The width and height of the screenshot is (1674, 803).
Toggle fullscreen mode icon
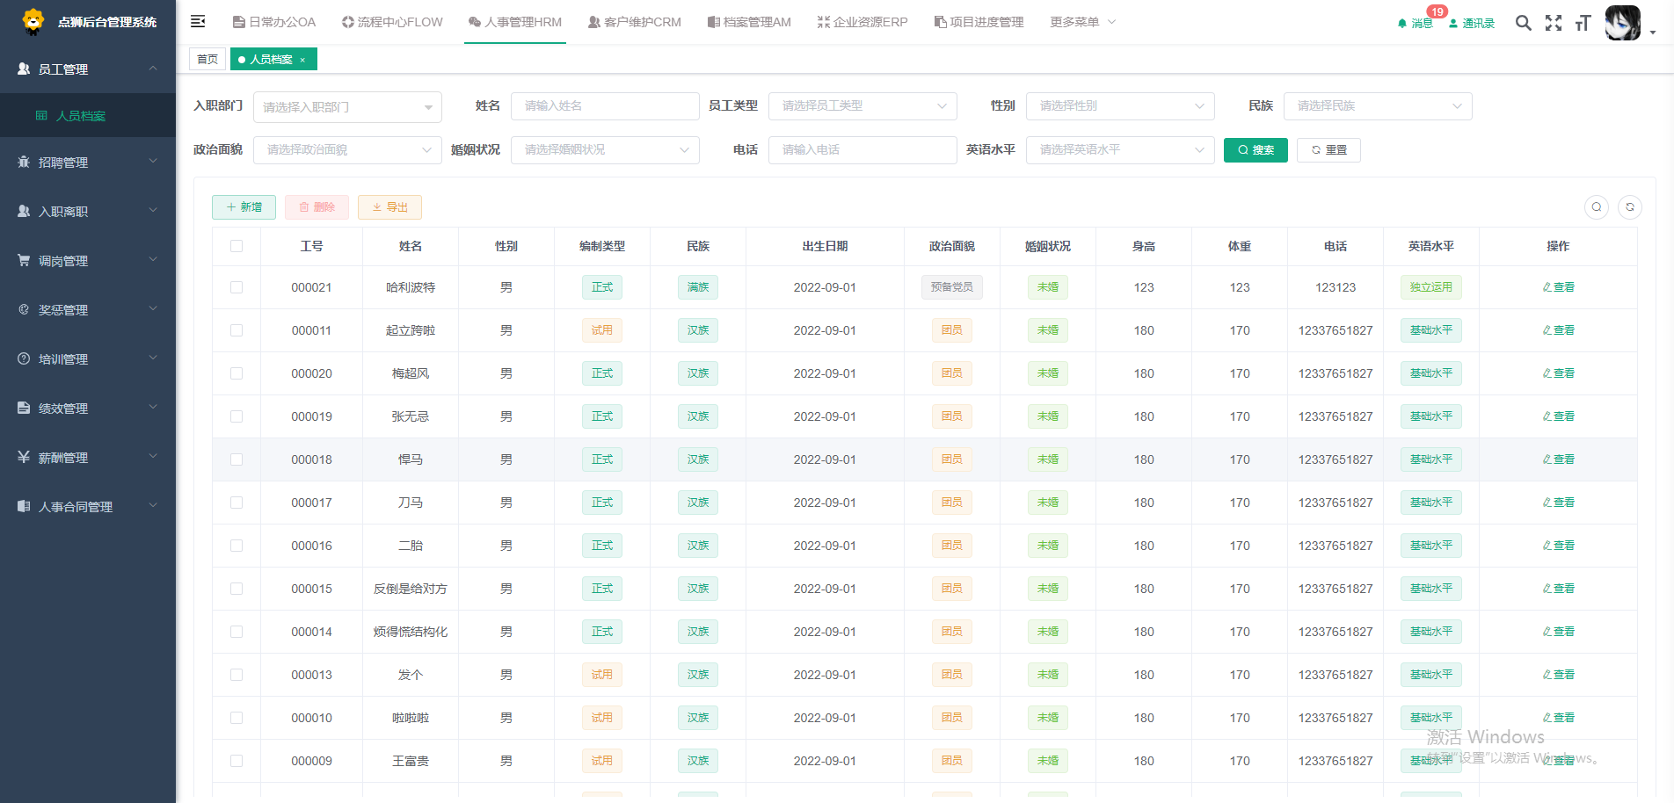coord(1554,23)
